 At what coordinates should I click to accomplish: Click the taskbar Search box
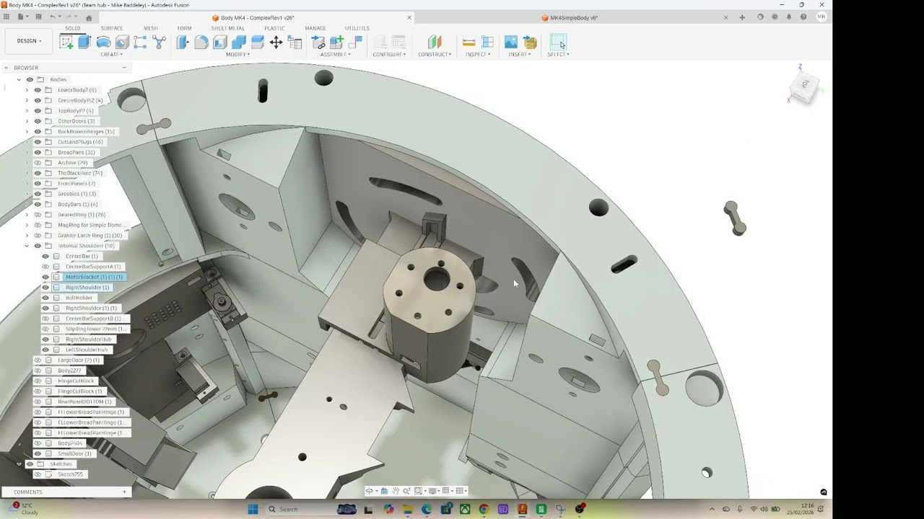(x=297, y=509)
